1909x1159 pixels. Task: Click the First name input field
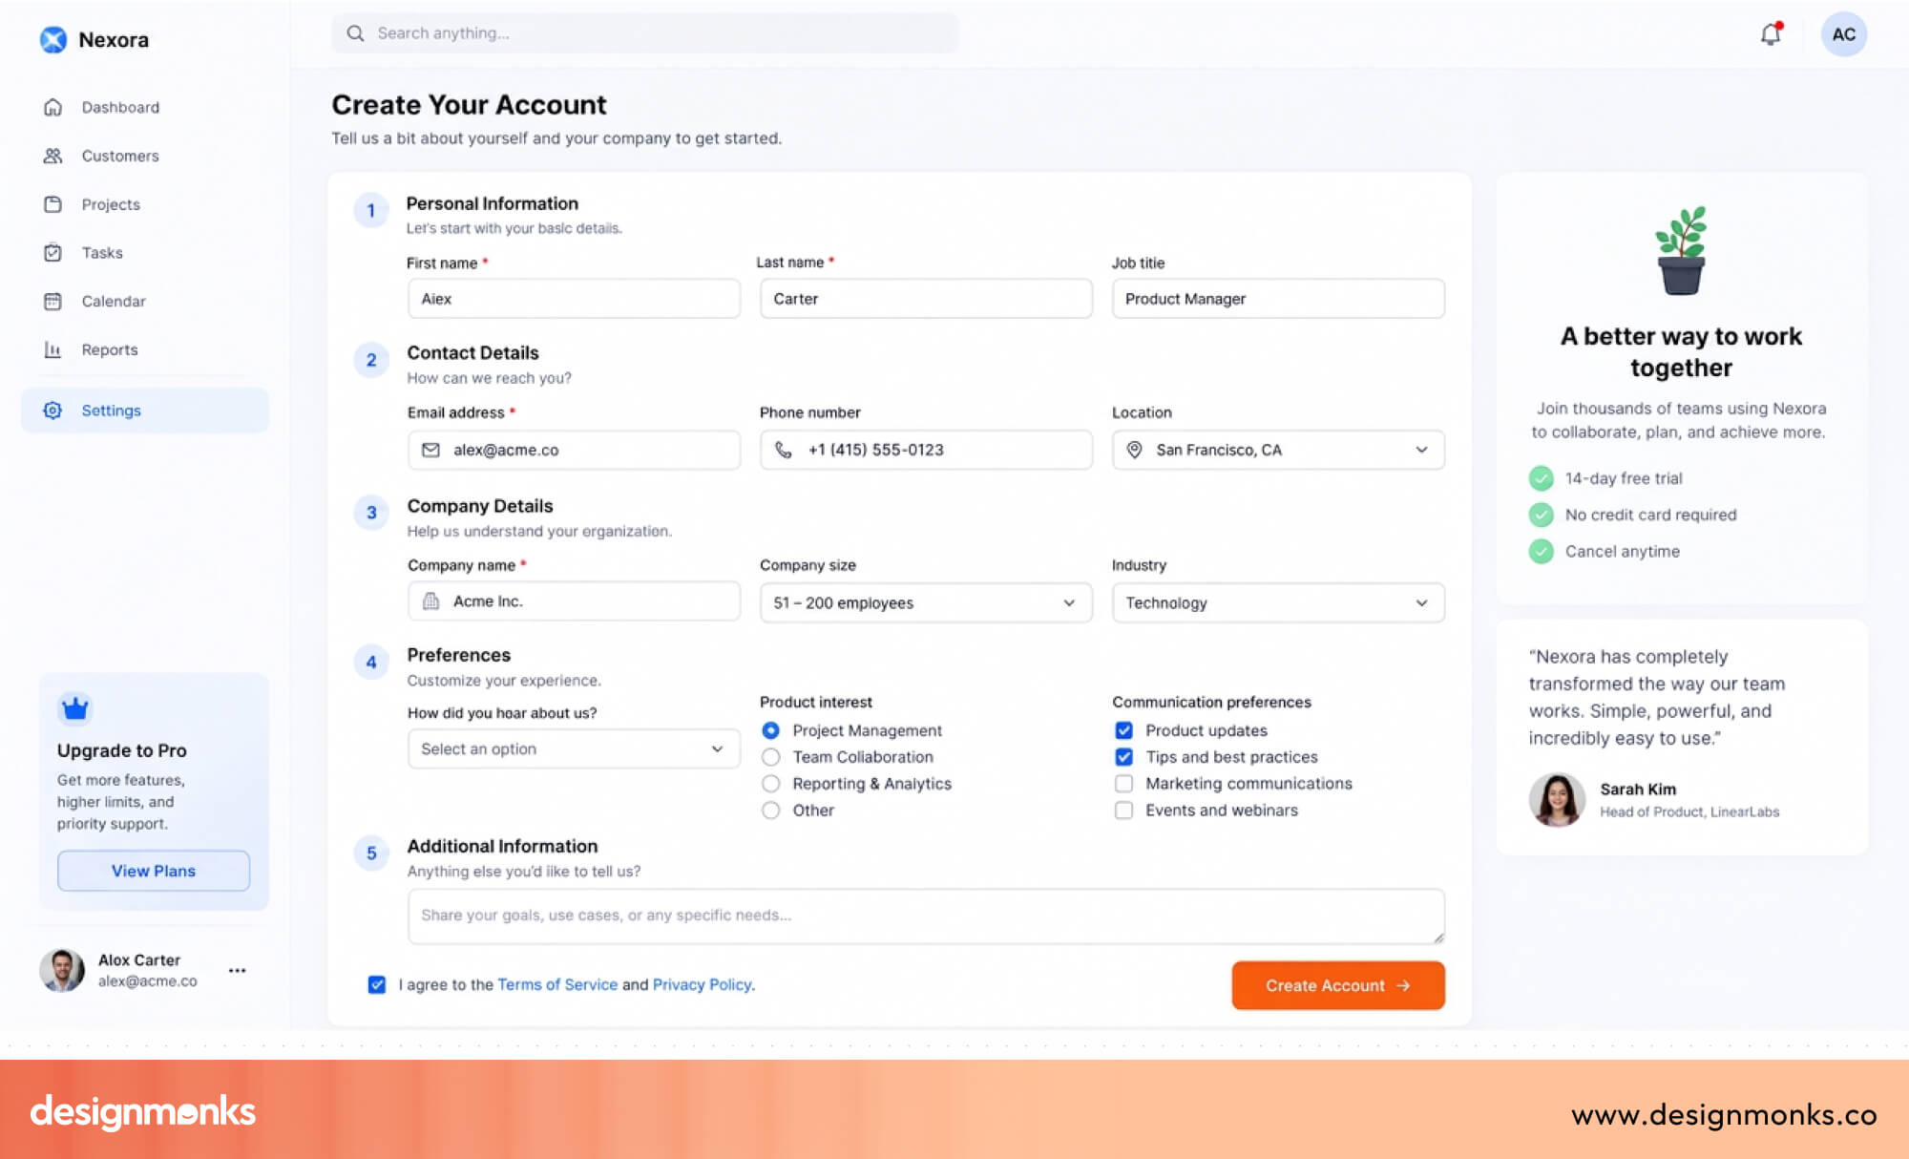point(574,299)
